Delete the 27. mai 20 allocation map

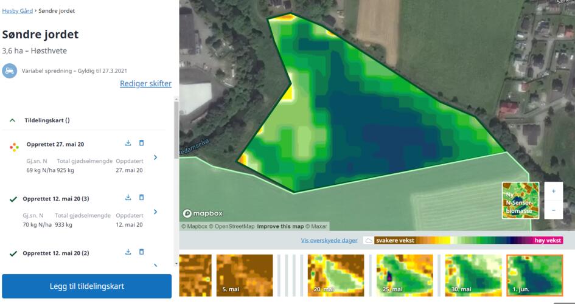pyautogui.click(x=142, y=143)
